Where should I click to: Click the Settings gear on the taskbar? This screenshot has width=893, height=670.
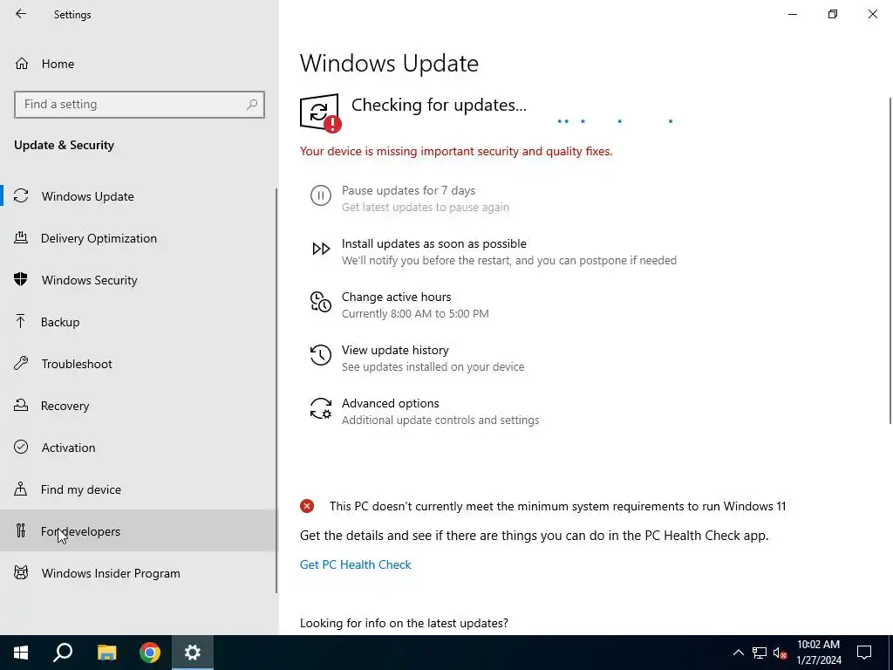193,653
